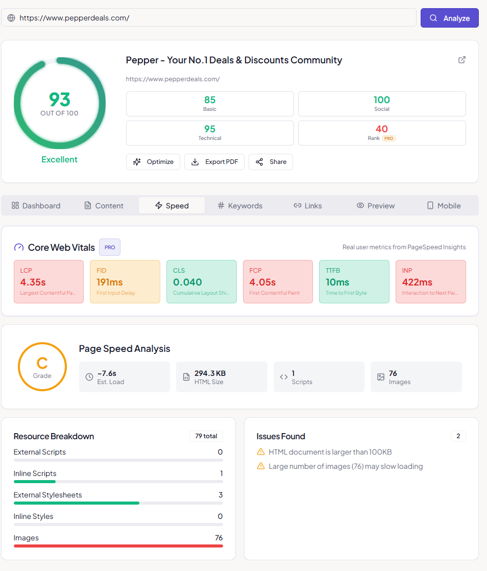Click the magnifier icon on the Analyze button

[x=433, y=17]
